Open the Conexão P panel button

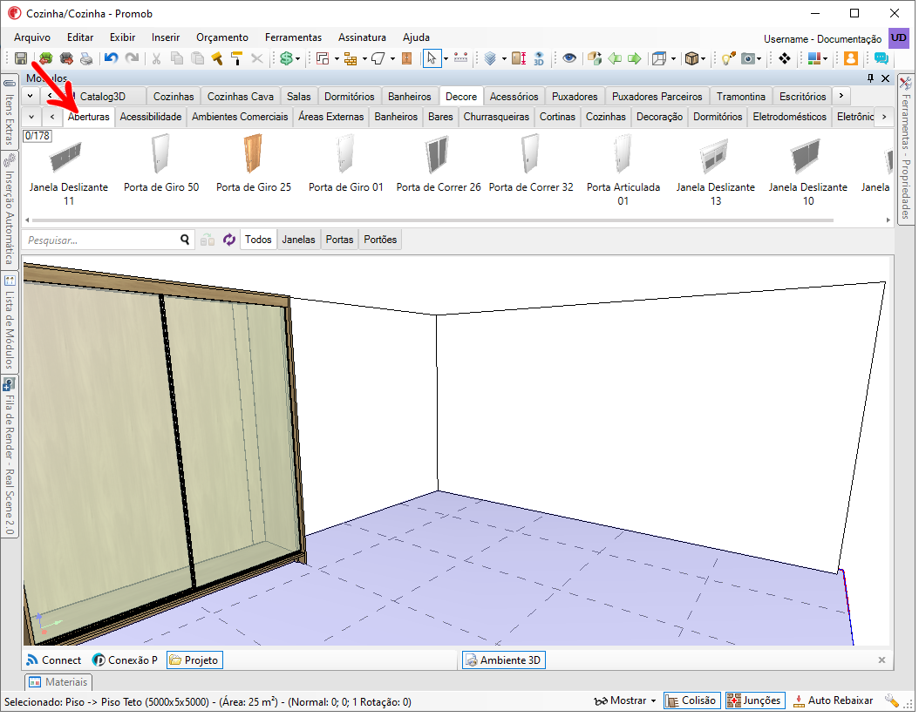[x=126, y=660]
